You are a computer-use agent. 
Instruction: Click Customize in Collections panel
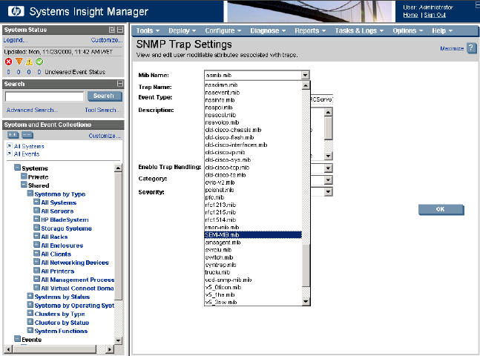(105, 136)
